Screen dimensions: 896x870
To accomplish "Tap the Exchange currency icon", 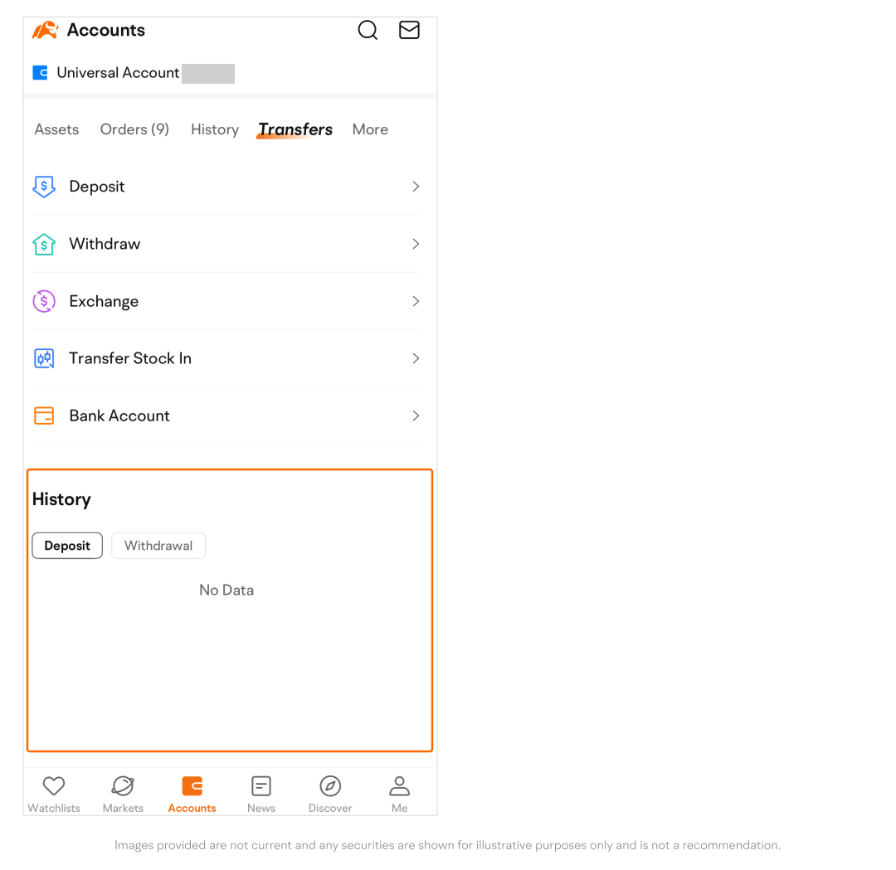I will 44,301.
